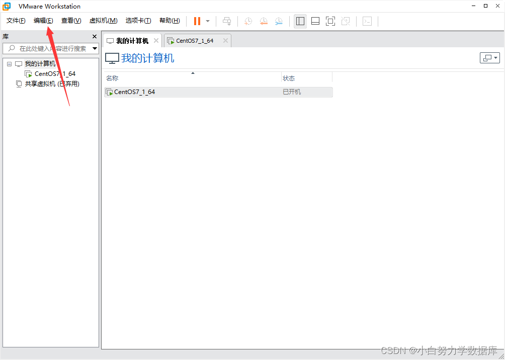Open the 帮助(H) menu

tap(170, 21)
